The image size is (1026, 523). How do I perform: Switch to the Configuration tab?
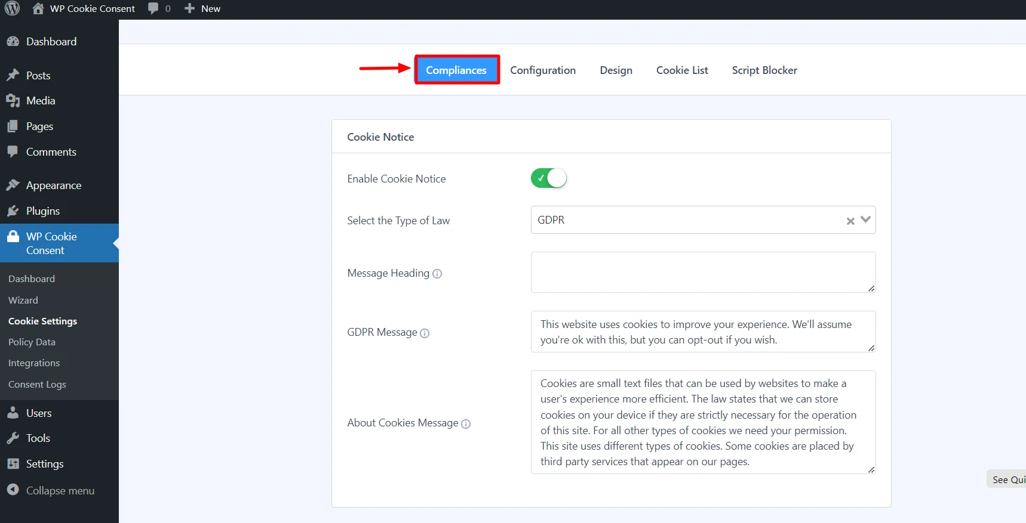[x=543, y=70]
